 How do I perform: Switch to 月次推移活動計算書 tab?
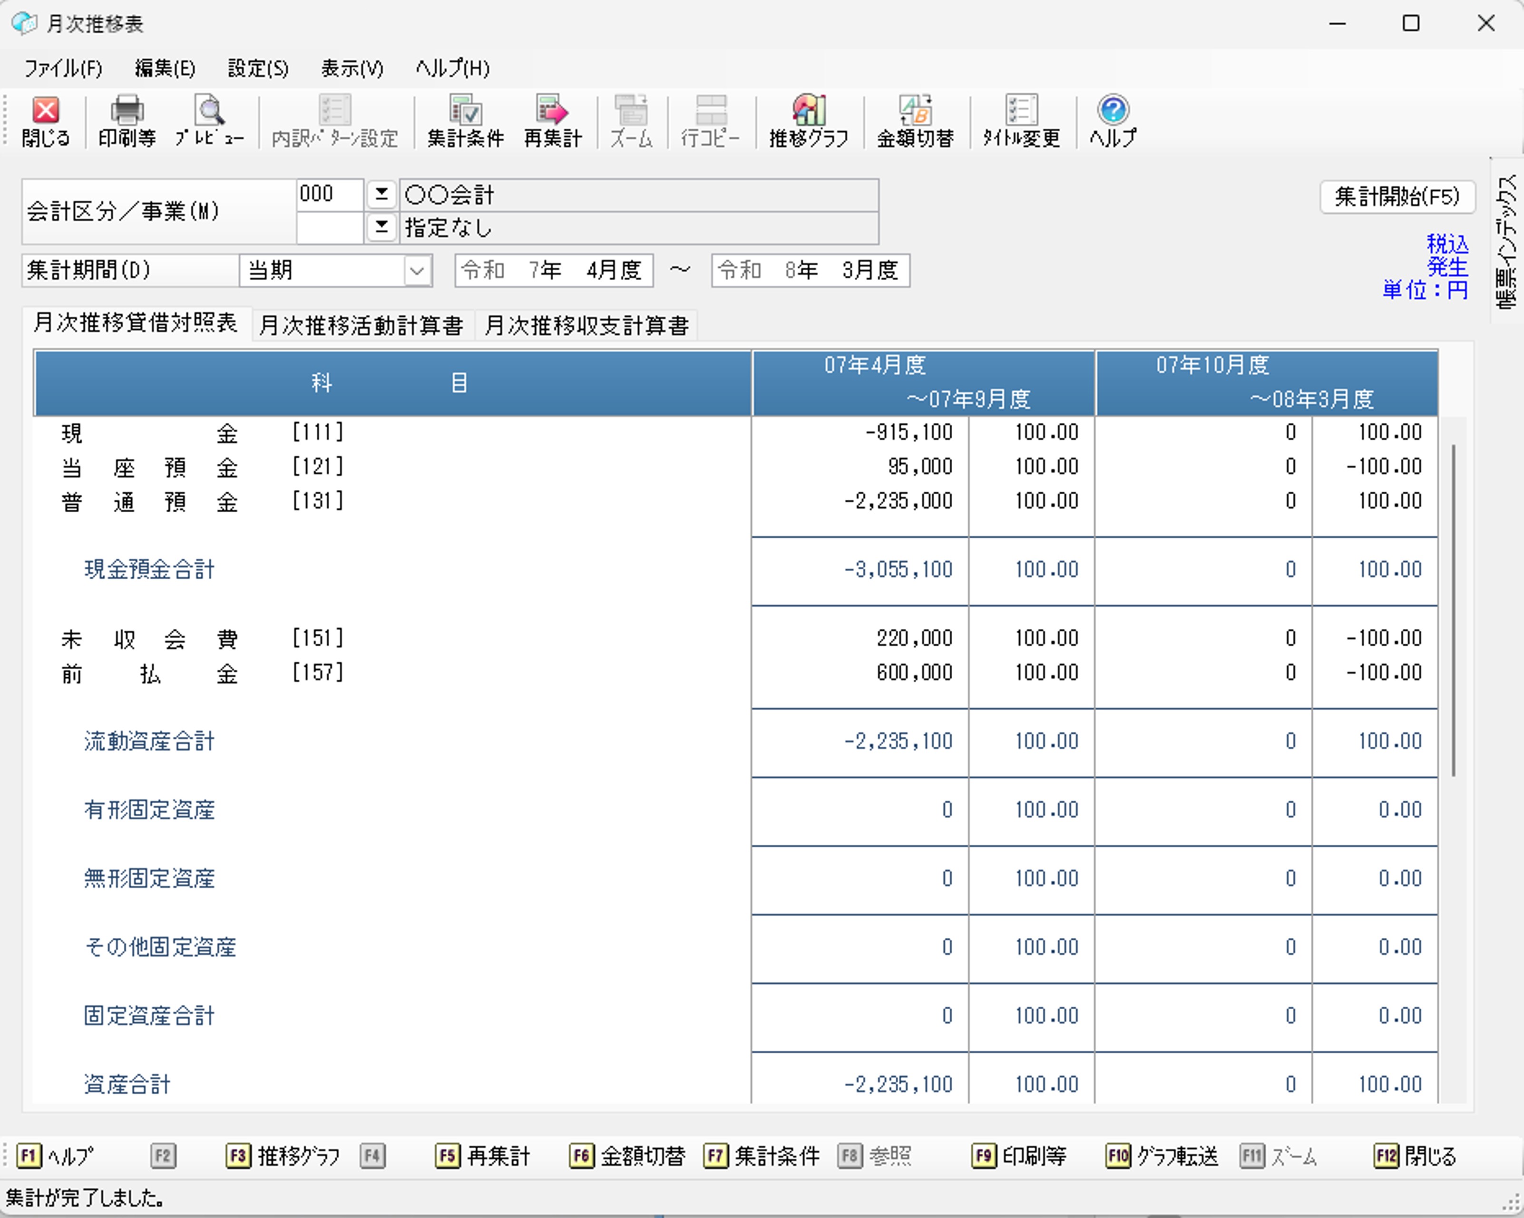tap(361, 325)
